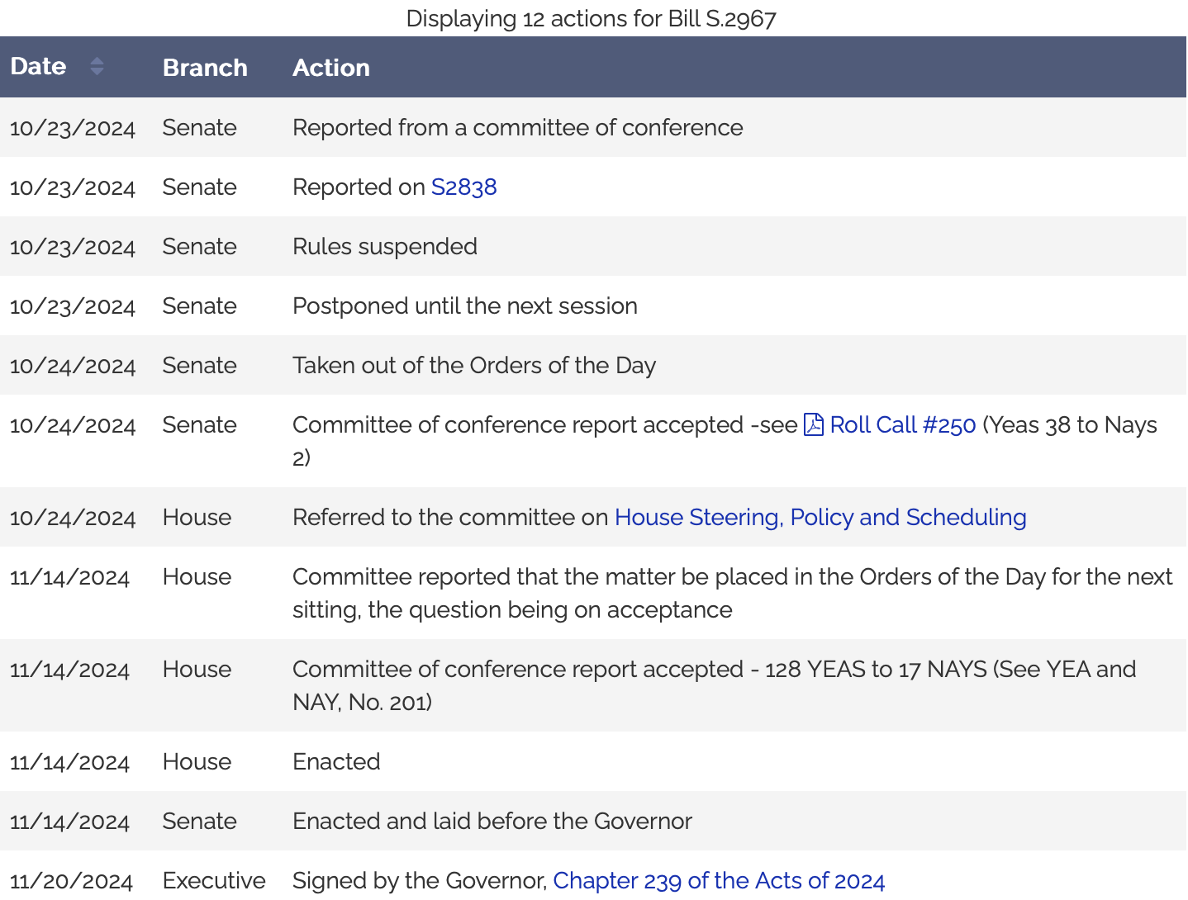
Task: Click the House 'Enacted' action text
Action: pyautogui.click(x=336, y=762)
